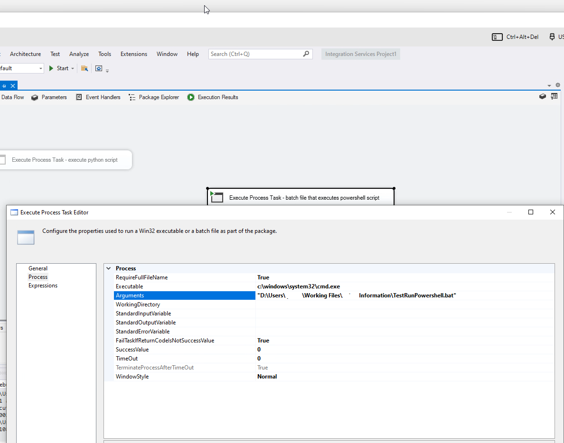Open the Start button dropdown arrow
Screen dimensions: 564x443
(x=73, y=69)
